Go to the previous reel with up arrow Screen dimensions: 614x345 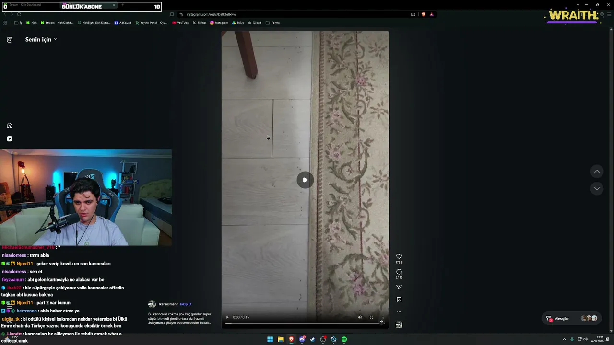coord(597,171)
